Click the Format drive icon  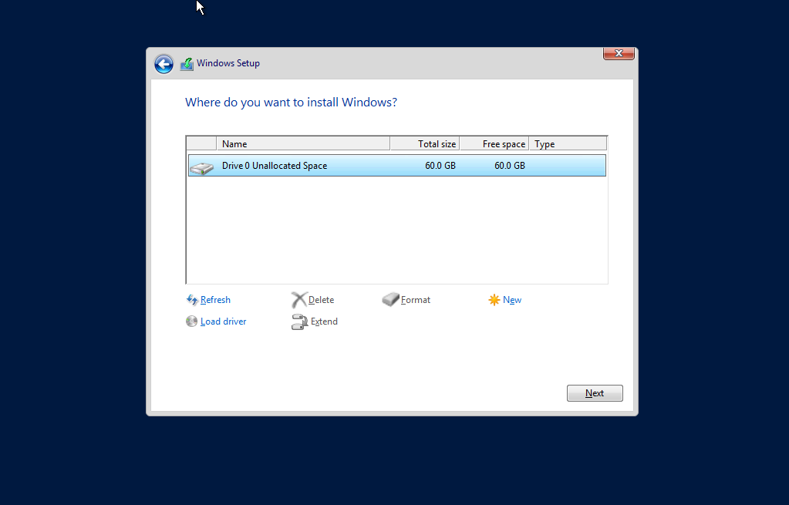click(x=390, y=300)
